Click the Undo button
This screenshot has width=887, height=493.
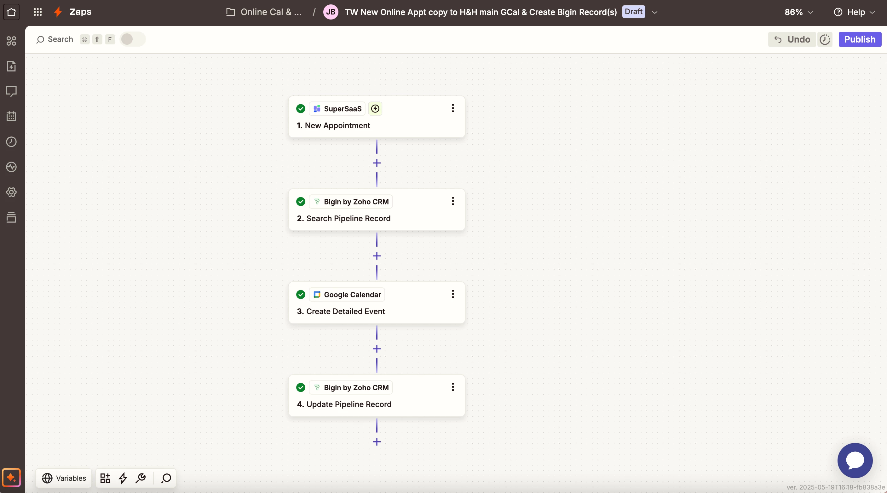point(792,40)
